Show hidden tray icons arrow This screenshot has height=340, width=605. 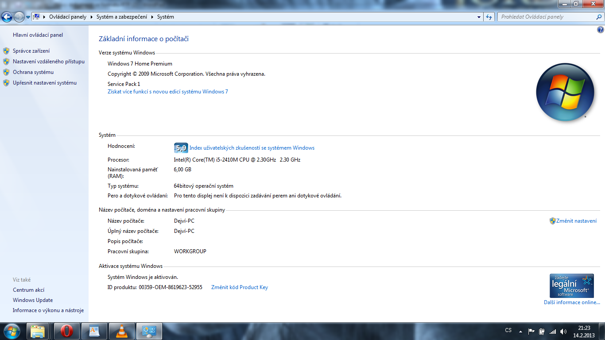(x=520, y=331)
